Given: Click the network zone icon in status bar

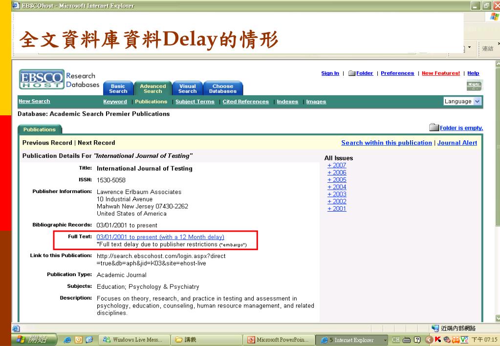Looking at the screenshot, I should point(435,328).
